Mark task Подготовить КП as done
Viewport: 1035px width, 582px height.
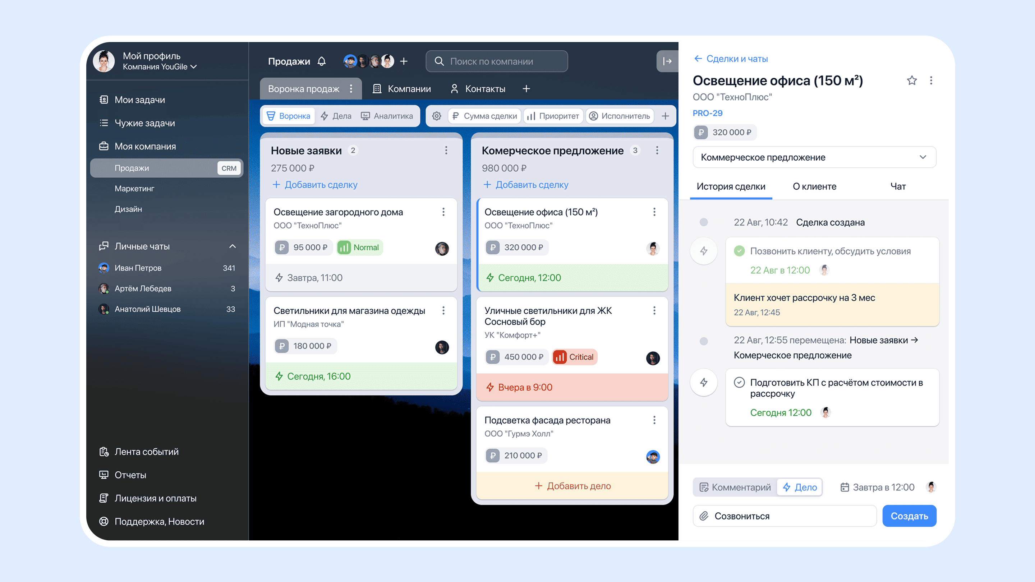739,382
